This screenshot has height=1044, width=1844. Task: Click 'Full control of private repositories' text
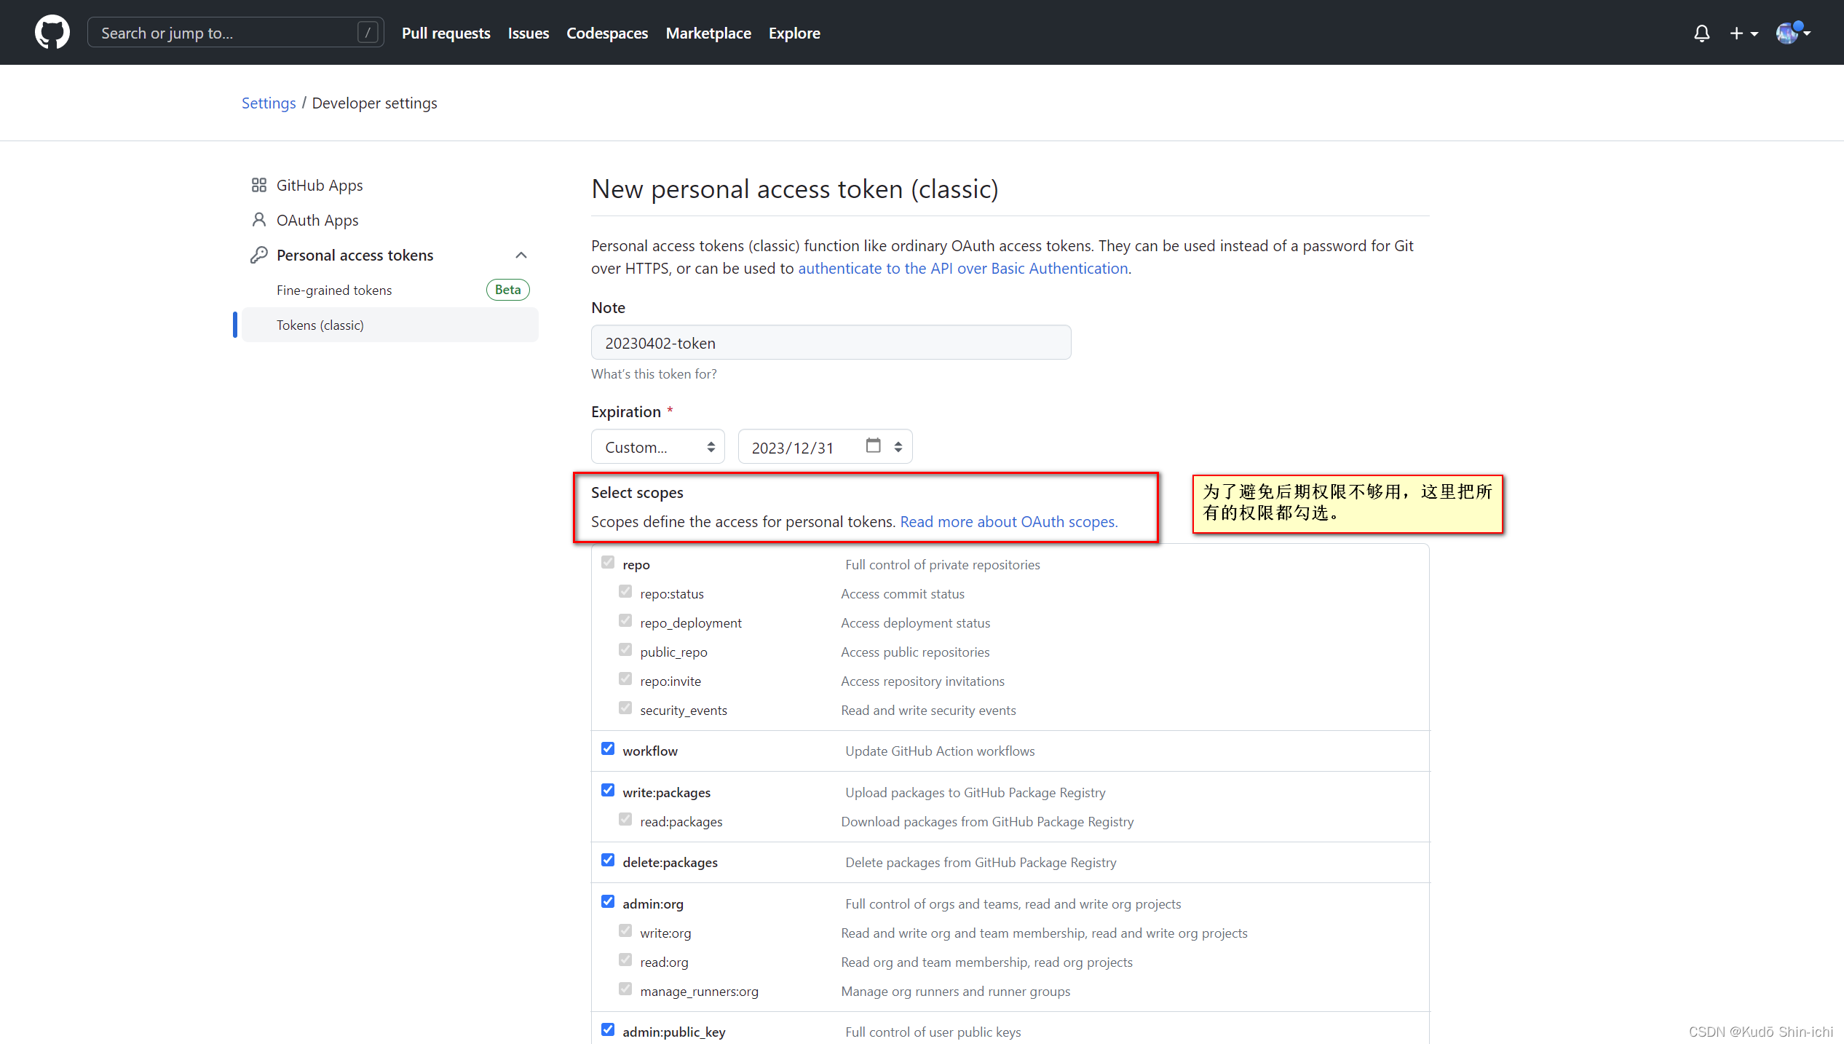coord(943,564)
